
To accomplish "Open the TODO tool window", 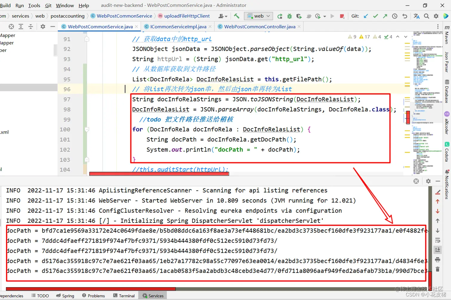I will point(40,296).
